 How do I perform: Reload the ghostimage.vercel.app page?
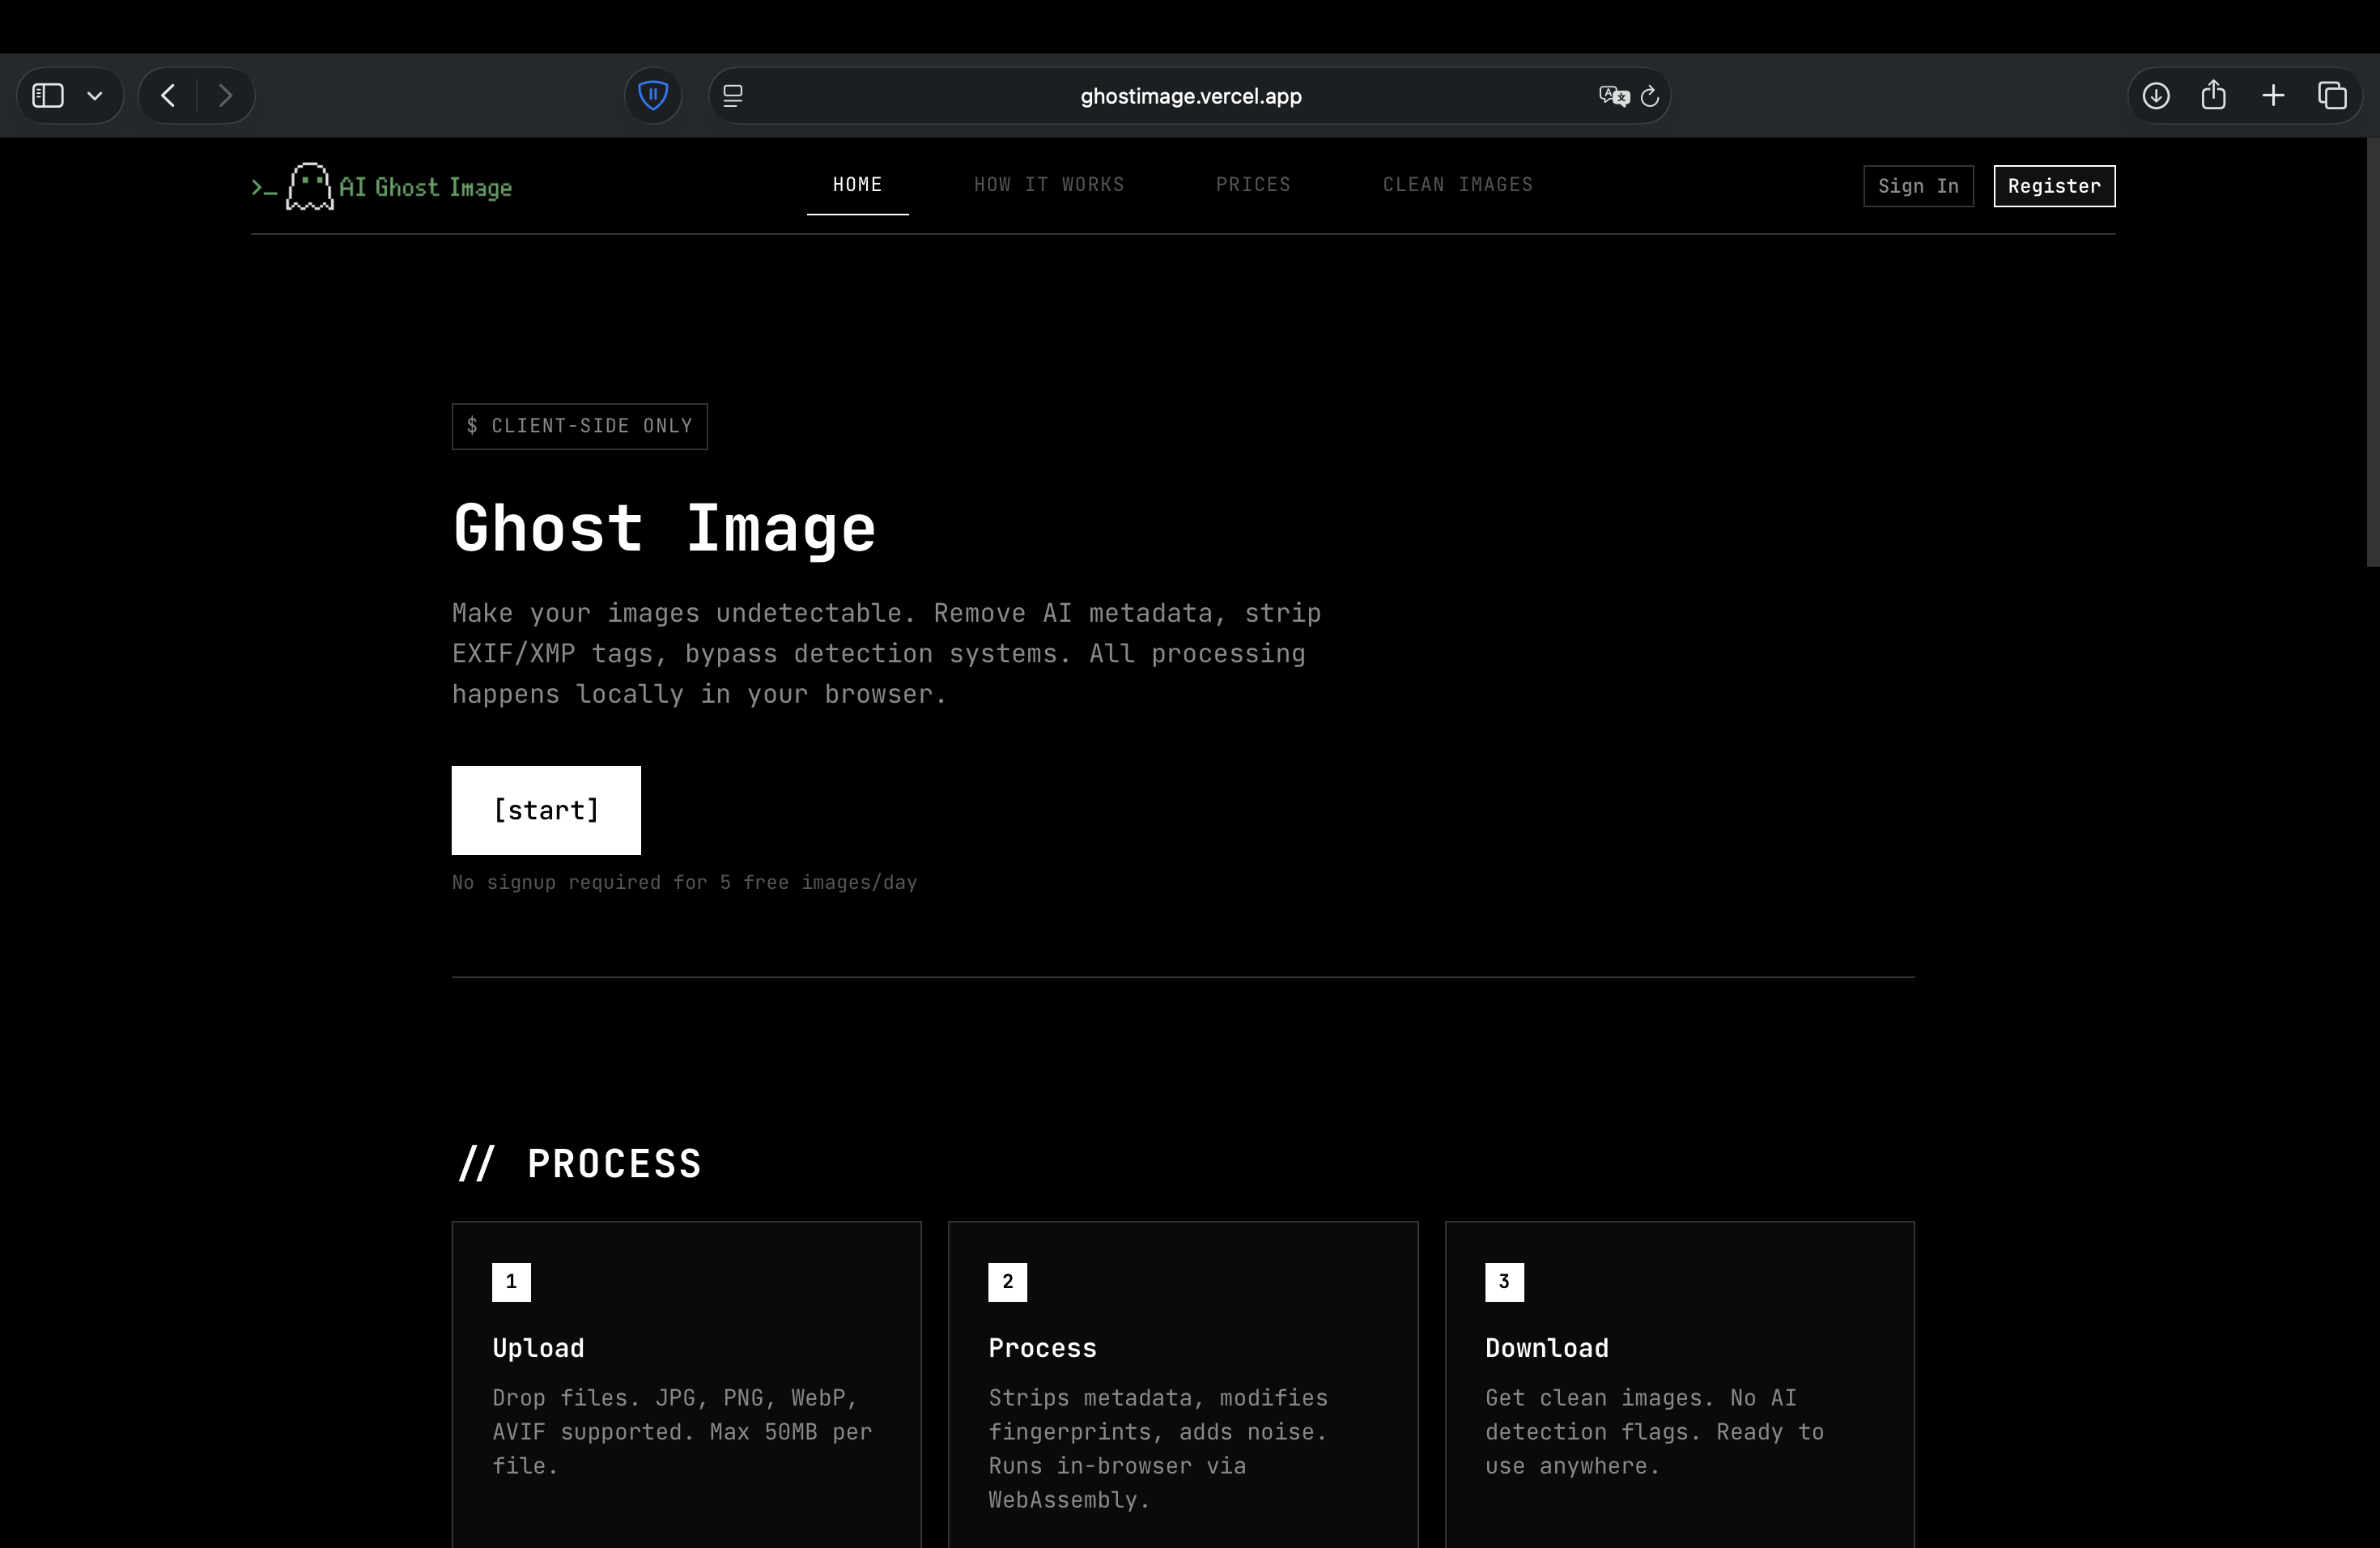(x=1650, y=96)
